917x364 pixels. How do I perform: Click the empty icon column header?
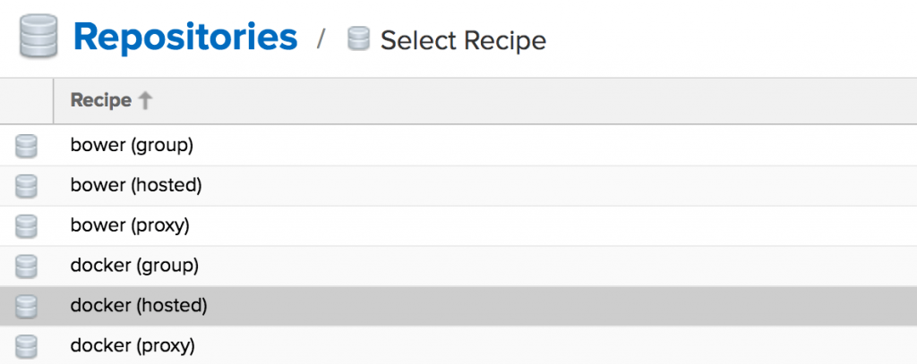coord(27,100)
